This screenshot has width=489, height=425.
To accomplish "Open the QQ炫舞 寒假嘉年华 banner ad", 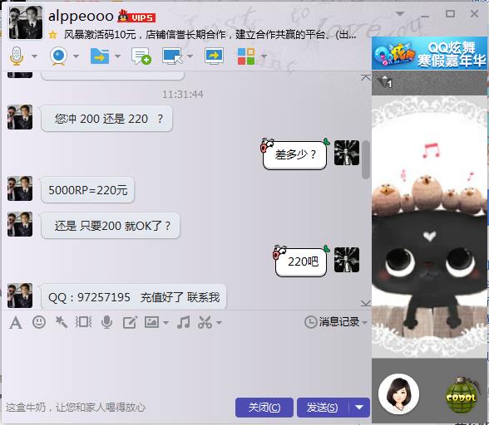I will (429, 53).
